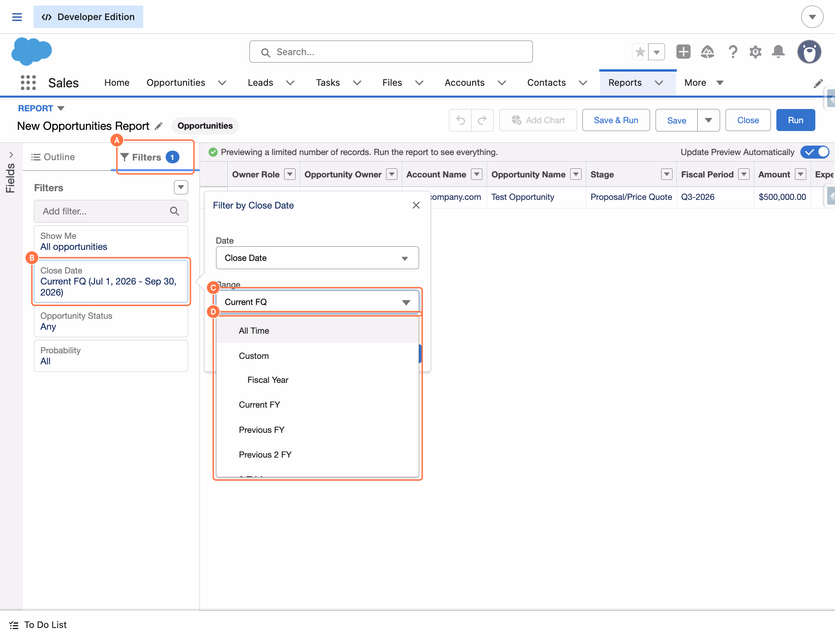Open the favorites list dropdown arrow
The height and width of the screenshot is (639, 835).
(x=656, y=52)
